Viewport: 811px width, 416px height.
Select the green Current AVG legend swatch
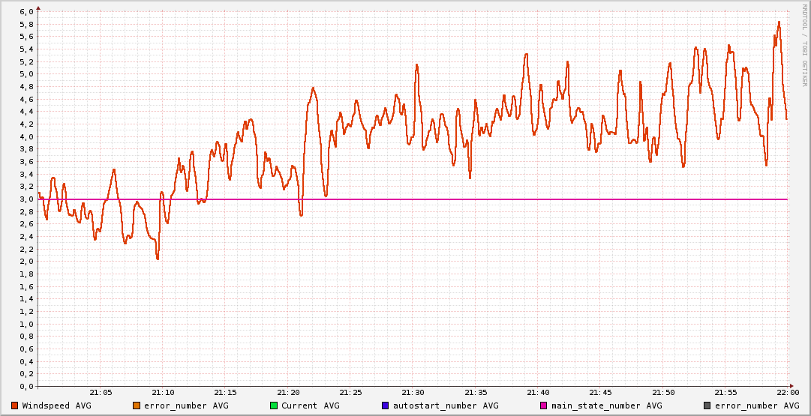pos(274,406)
